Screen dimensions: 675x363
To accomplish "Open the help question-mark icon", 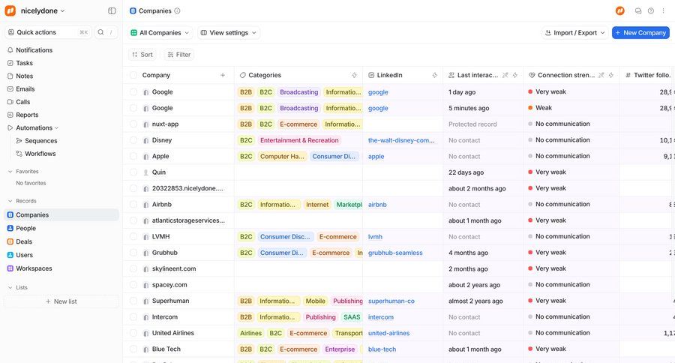I will pyautogui.click(x=651, y=10).
